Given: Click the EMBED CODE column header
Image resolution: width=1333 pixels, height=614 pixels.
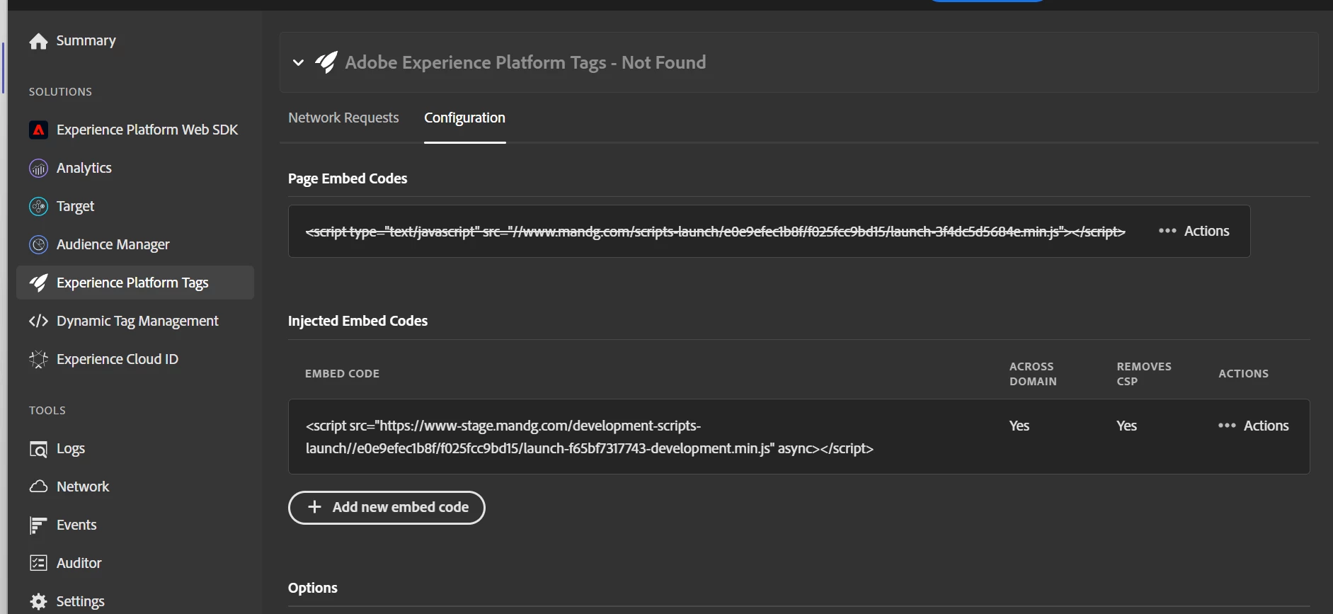Looking at the screenshot, I should [342, 373].
